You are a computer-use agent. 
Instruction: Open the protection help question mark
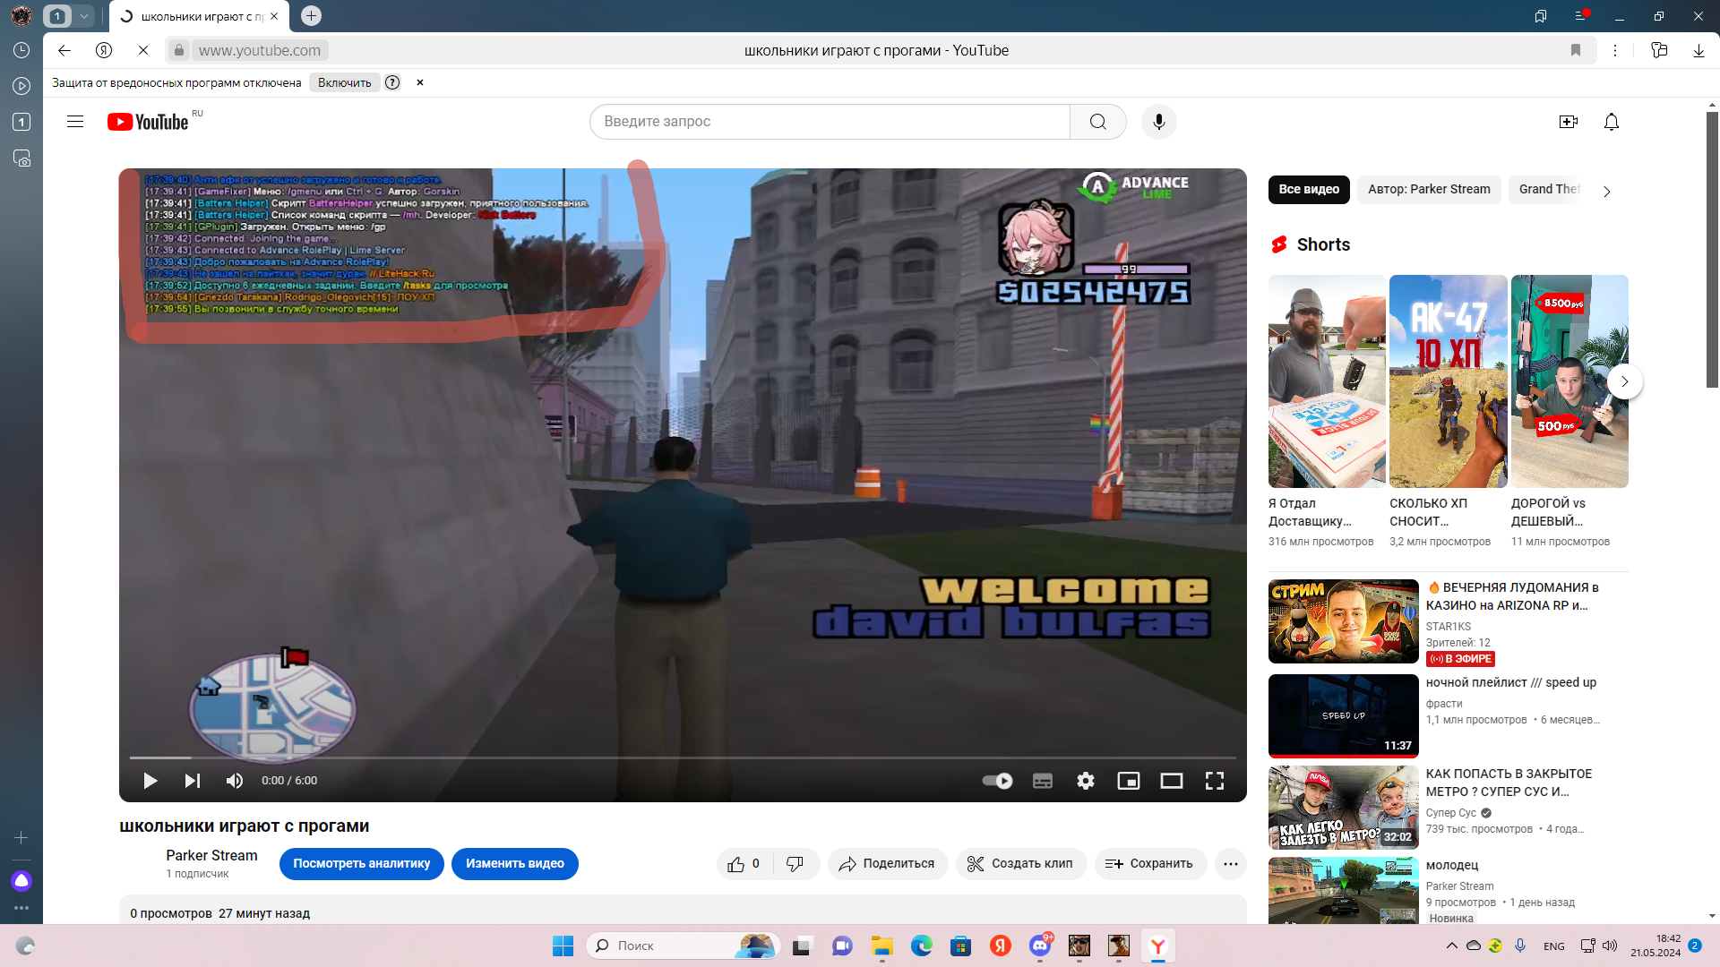[392, 83]
